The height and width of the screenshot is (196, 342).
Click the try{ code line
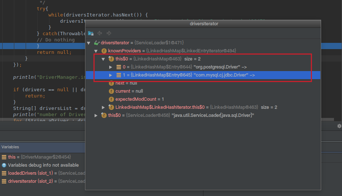click(x=42, y=9)
